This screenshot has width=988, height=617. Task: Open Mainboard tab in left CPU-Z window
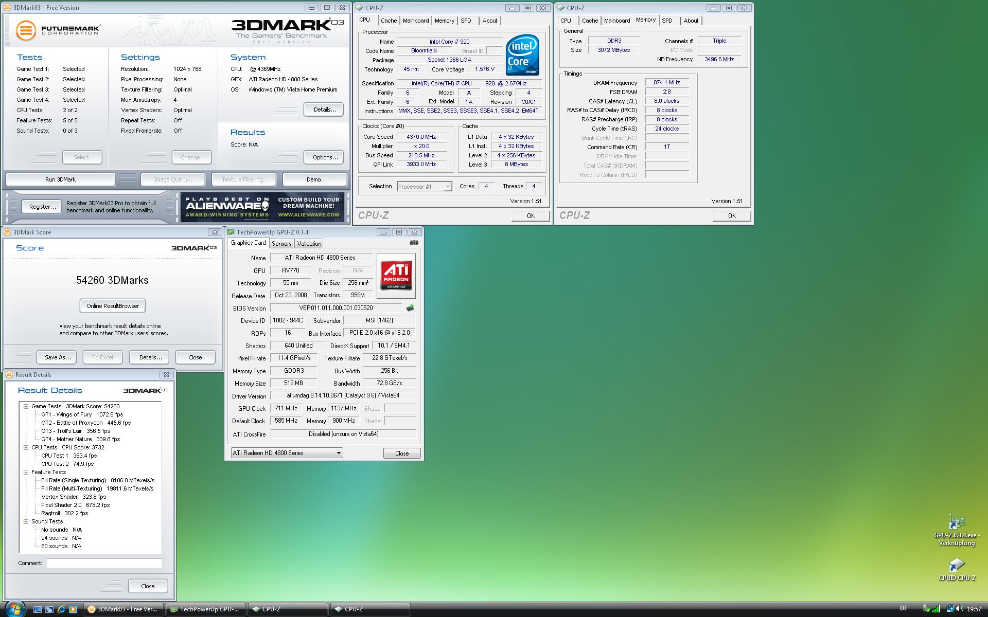[x=416, y=21]
